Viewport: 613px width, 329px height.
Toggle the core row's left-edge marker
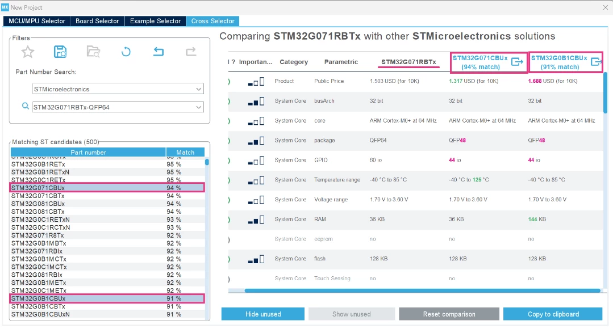[x=230, y=121]
